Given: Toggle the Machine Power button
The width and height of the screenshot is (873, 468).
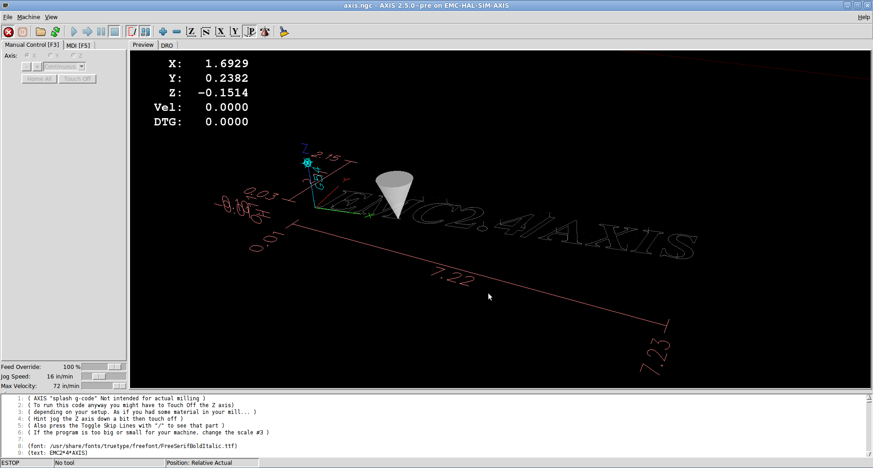Looking at the screenshot, I should tap(22, 32).
